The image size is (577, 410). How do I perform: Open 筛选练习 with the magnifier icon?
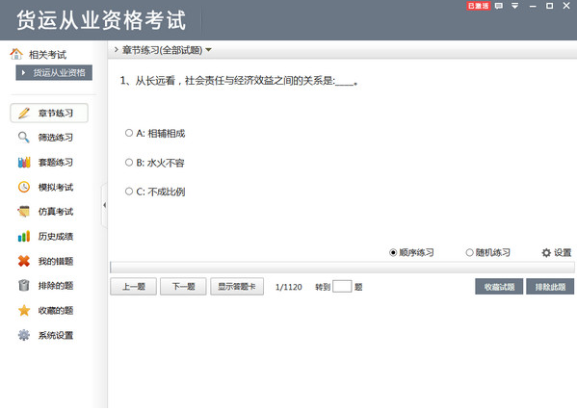(45, 138)
